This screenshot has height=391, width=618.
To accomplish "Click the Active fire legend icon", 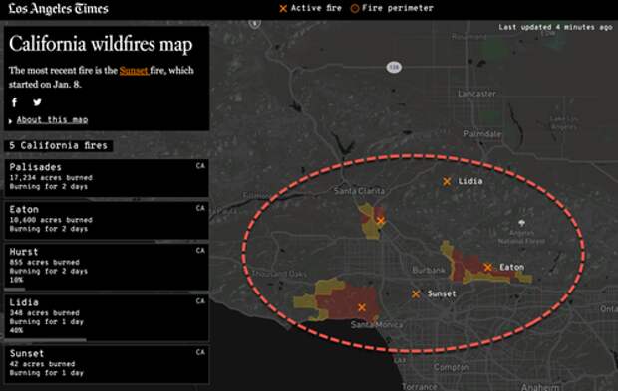I will 283,8.
